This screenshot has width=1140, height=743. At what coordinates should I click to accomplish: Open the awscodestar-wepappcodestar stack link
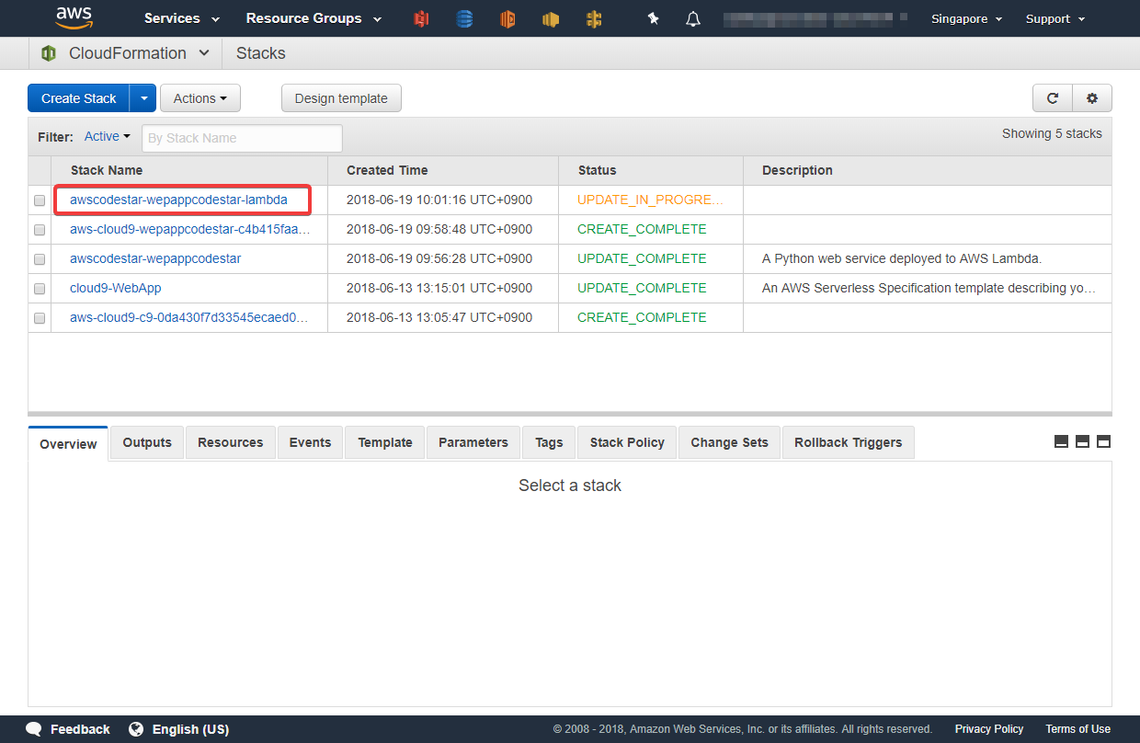click(x=155, y=258)
